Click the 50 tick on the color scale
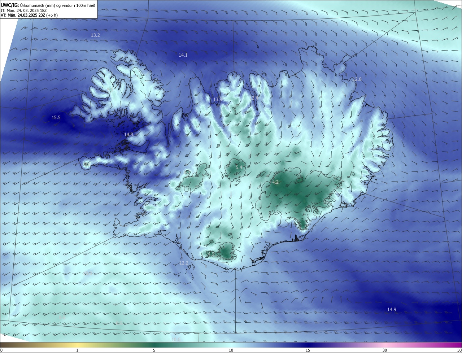Screen dimensions: 462x353 pyautogui.click(x=459, y=350)
